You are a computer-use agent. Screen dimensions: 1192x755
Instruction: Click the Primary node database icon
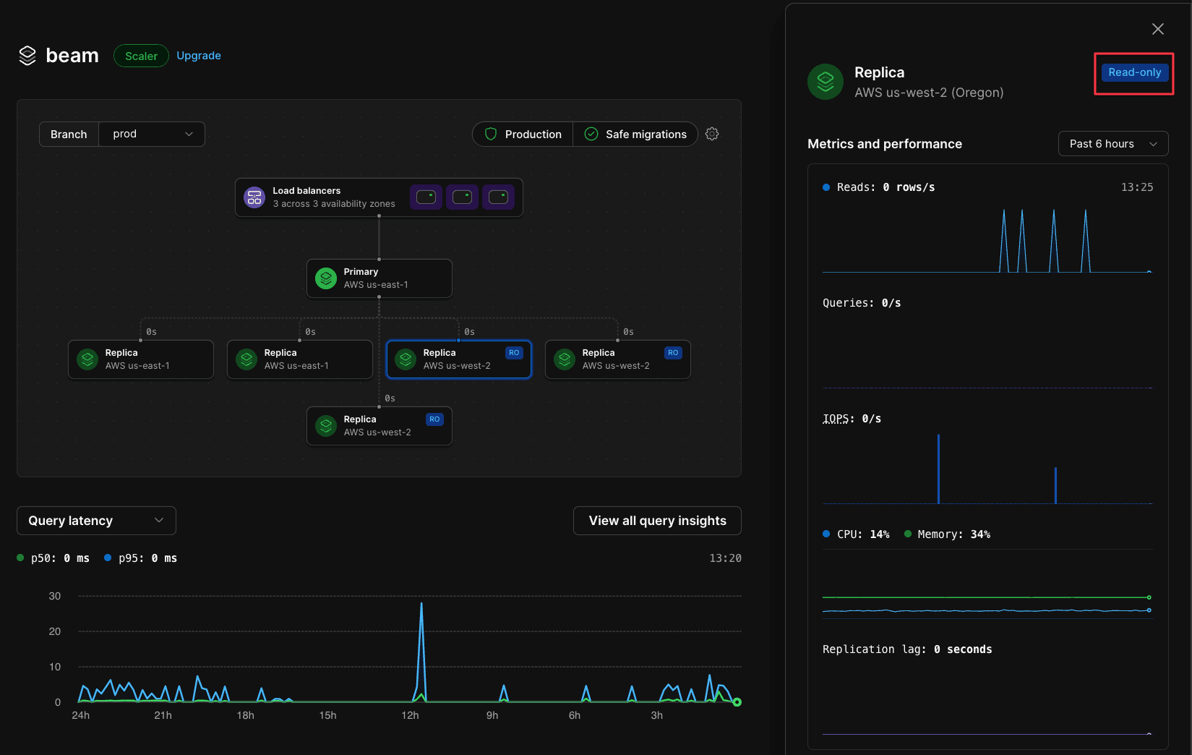pos(326,278)
